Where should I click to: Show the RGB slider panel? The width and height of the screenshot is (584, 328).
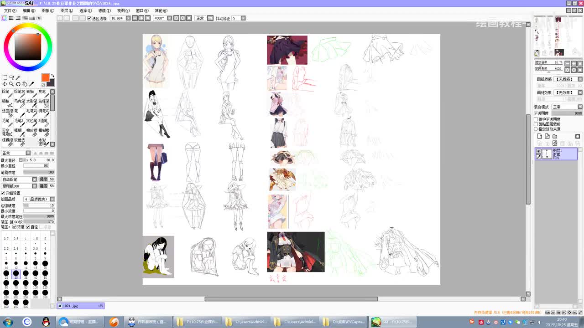pos(11,18)
